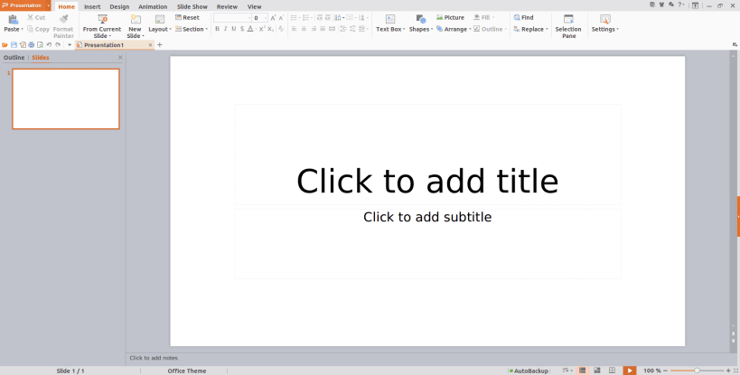Insert a Text Box
This screenshot has width=740, height=375.
pyautogui.click(x=390, y=23)
